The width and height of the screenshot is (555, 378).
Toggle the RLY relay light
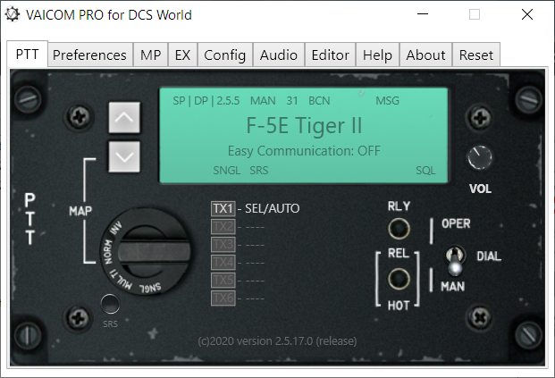click(x=399, y=228)
